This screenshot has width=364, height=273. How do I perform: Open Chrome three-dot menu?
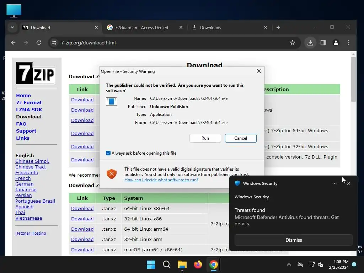click(x=348, y=43)
